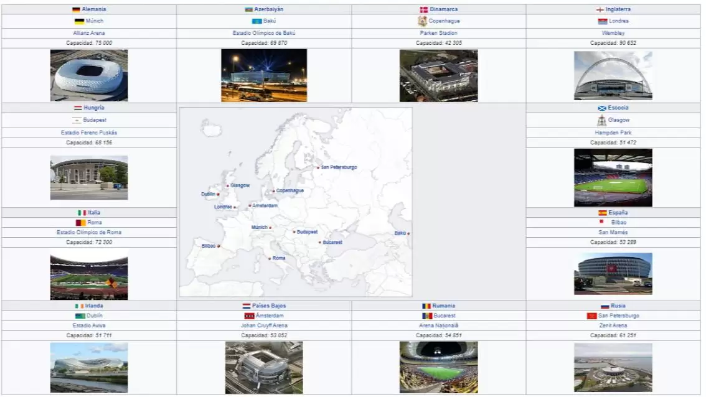Click the Azerbaijan flag icon in the header

tap(248, 10)
